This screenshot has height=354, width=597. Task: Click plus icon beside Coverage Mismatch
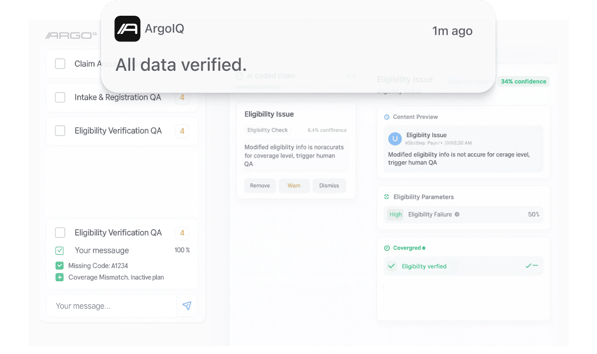[x=59, y=277]
